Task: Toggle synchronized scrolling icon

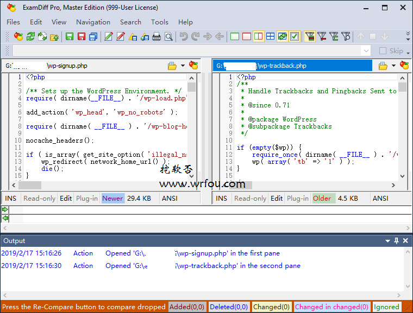Action: tap(283, 36)
